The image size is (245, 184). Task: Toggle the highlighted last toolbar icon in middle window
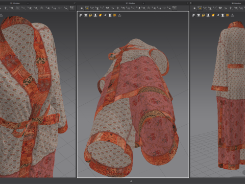tap(175, 8)
